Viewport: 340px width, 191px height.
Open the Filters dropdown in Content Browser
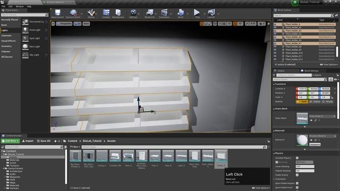tap(75, 147)
